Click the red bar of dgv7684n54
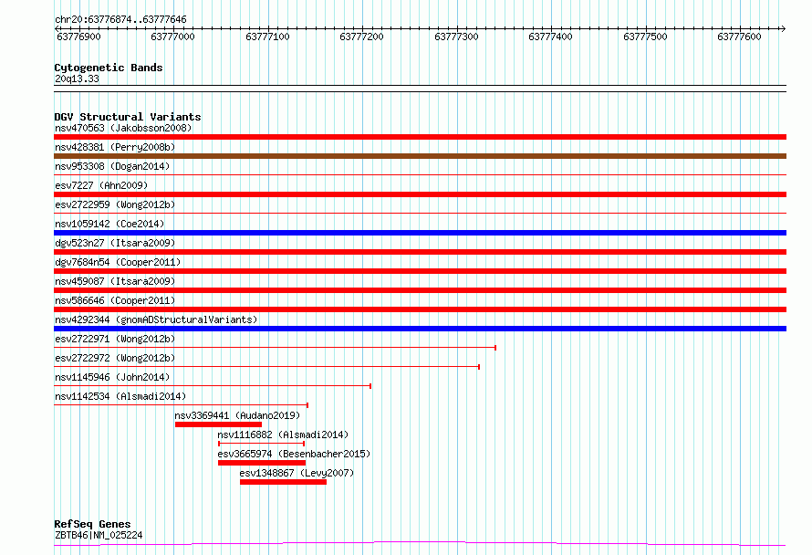Screen dimensions: 812x555 pyautogui.click(x=420, y=271)
